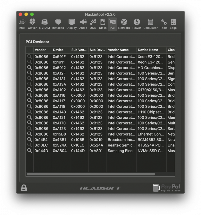Click magnifier icon for device 0xA118 row
The image size is (201, 215).
click(29, 106)
